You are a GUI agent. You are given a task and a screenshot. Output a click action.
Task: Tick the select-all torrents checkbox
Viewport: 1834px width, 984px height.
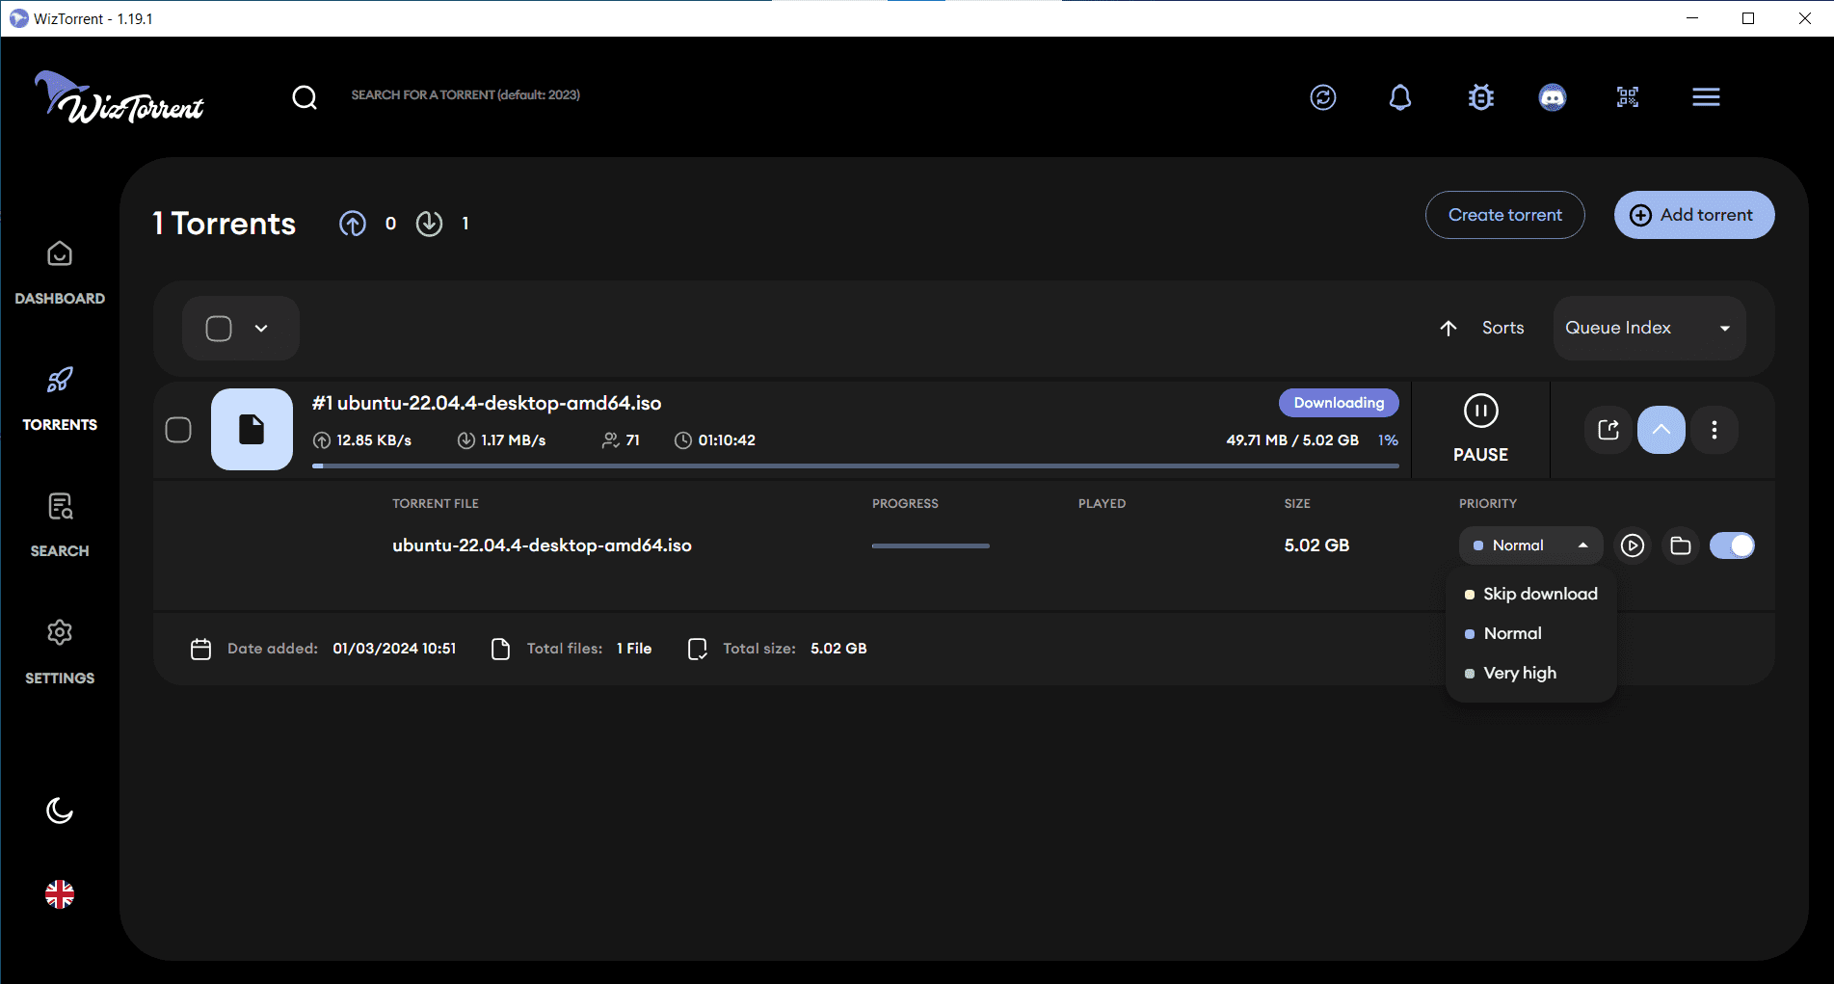(x=219, y=329)
